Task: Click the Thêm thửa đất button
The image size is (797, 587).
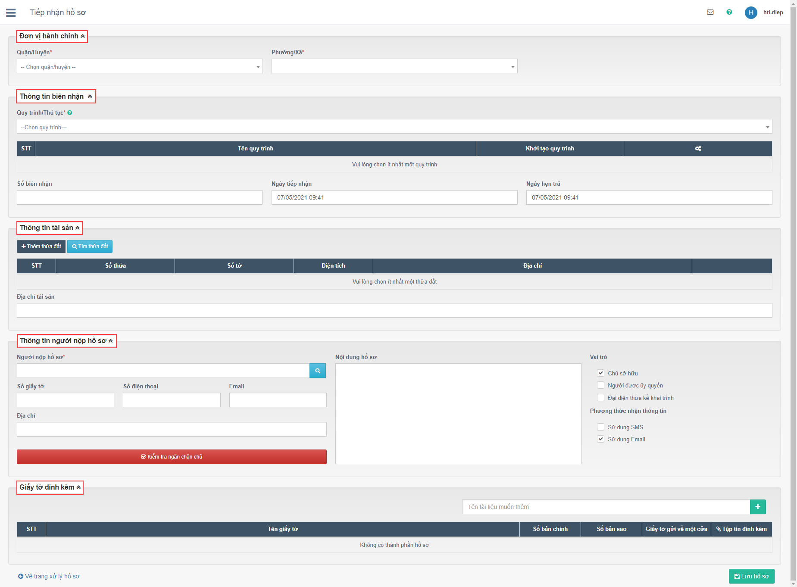Action: pyautogui.click(x=41, y=247)
